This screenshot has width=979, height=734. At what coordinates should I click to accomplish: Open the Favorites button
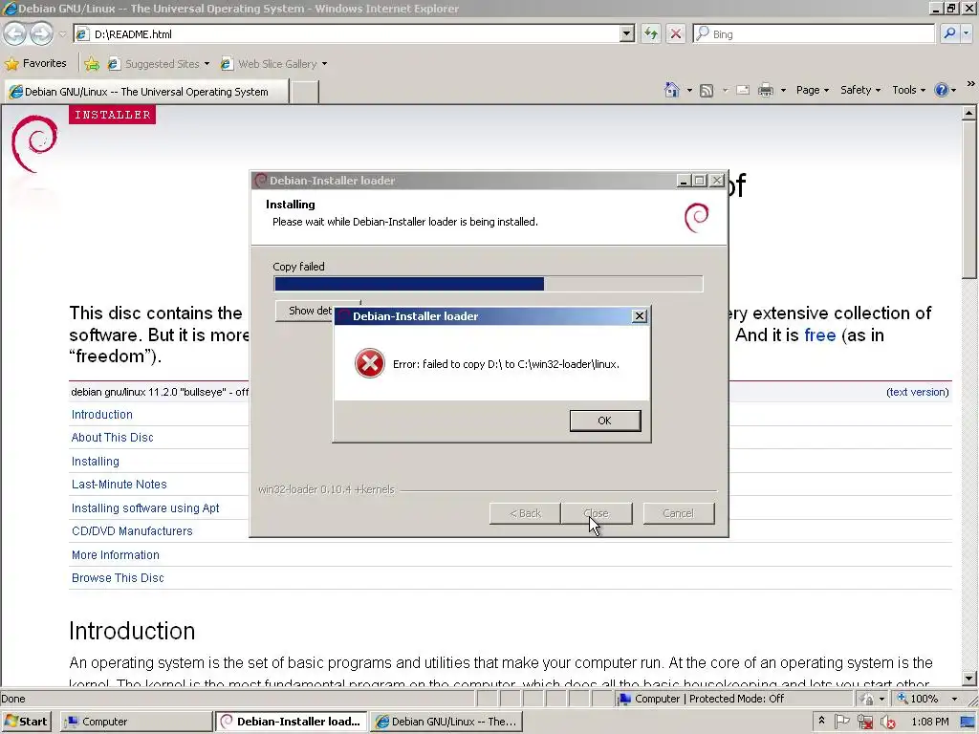click(35, 63)
